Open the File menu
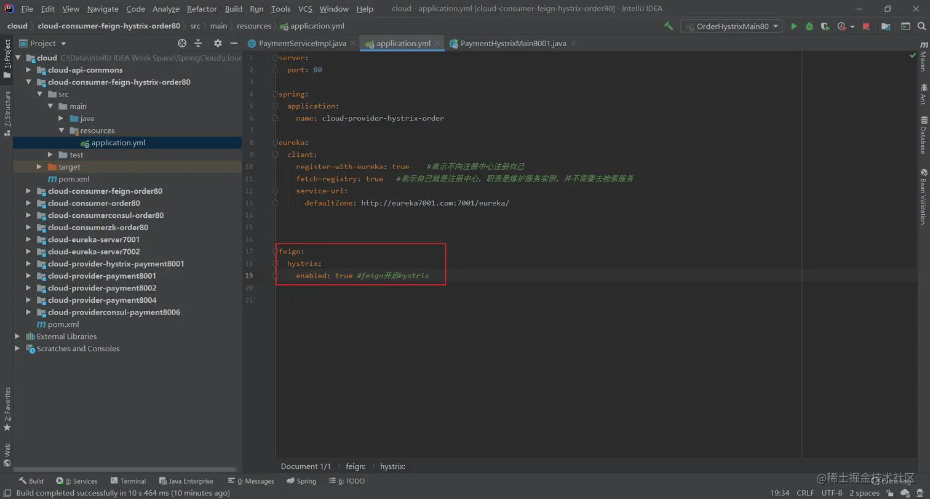This screenshot has width=930, height=499. 27,9
